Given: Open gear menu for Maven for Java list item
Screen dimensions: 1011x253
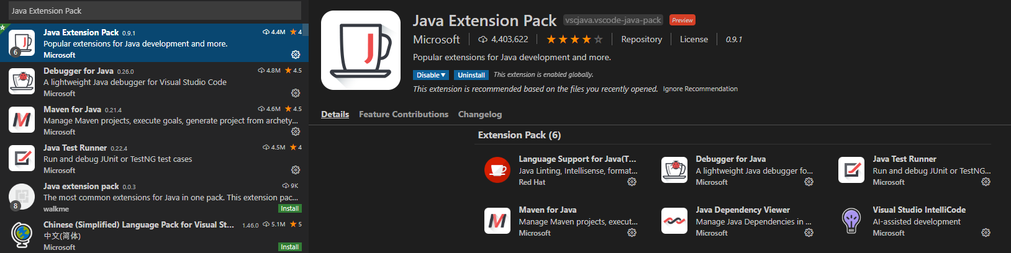Looking at the screenshot, I should [296, 131].
